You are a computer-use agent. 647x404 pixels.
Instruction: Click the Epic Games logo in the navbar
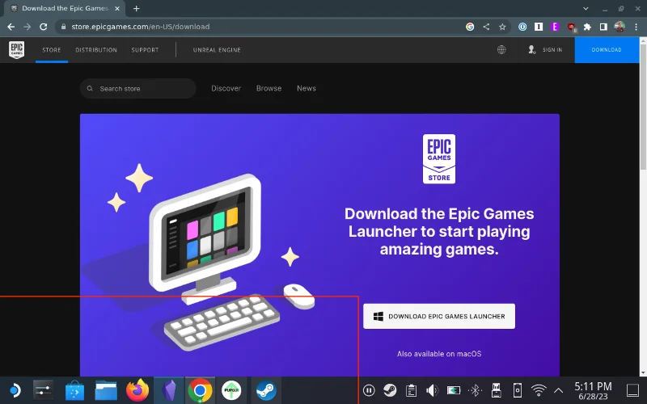(x=16, y=50)
